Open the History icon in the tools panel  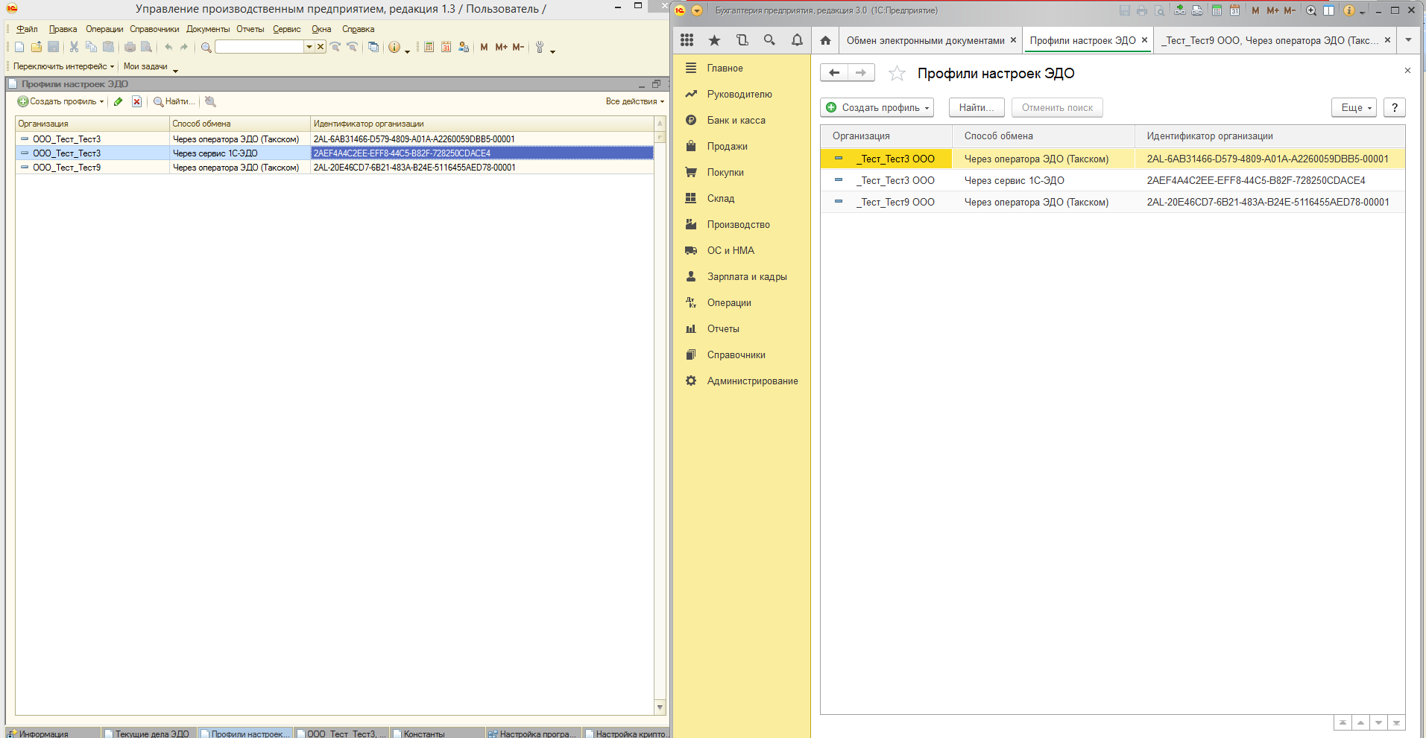(x=742, y=40)
